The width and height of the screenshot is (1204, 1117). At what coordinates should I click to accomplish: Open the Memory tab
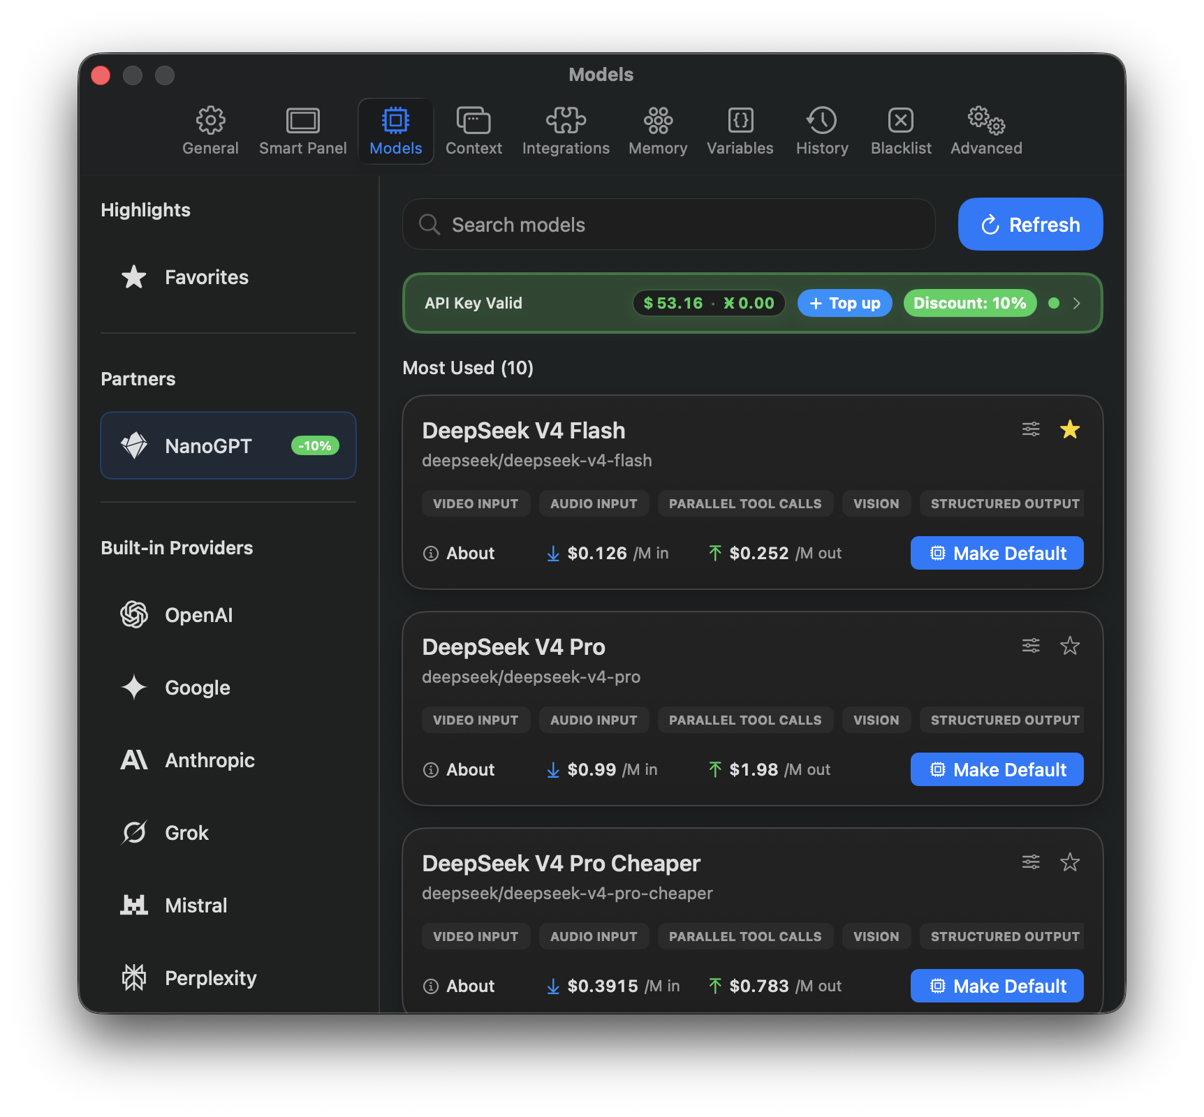(658, 131)
